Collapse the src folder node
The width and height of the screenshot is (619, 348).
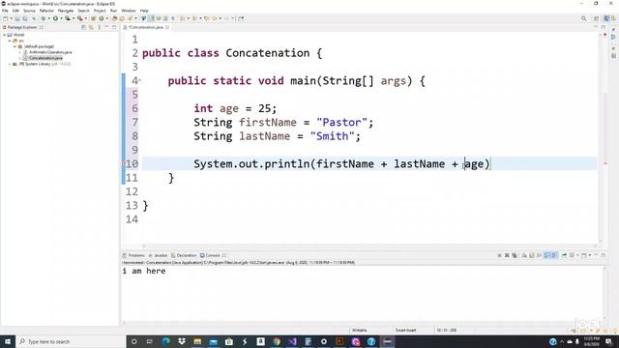click(10, 41)
